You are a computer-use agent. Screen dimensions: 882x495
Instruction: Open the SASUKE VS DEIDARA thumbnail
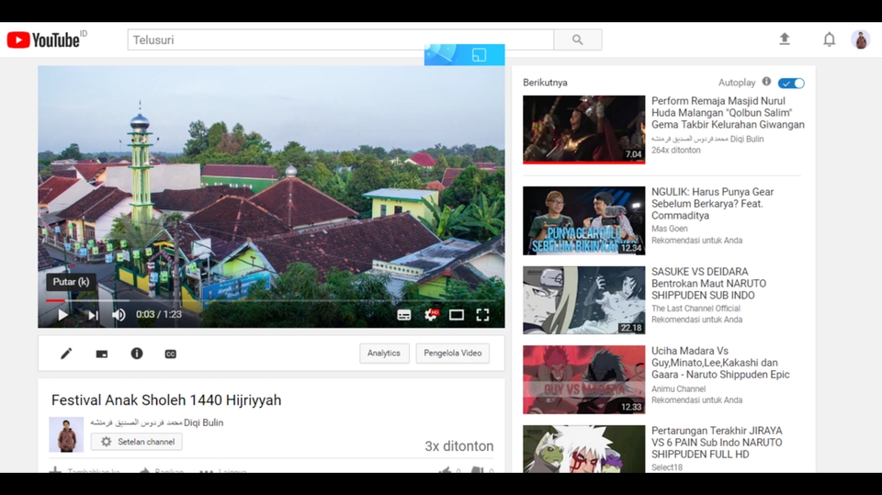(584, 300)
